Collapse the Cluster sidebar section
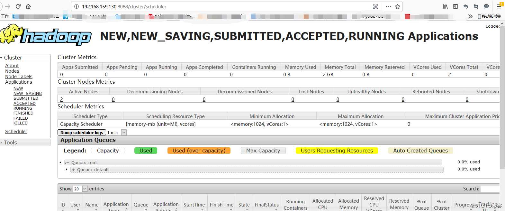 (x=25, y=58)
